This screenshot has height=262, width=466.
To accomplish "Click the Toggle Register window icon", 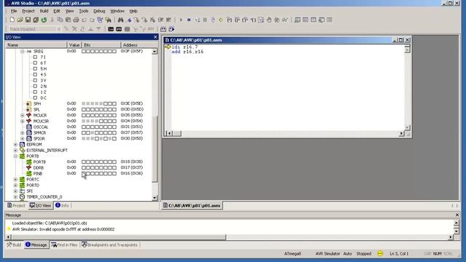I will click(x=305, y=20).
